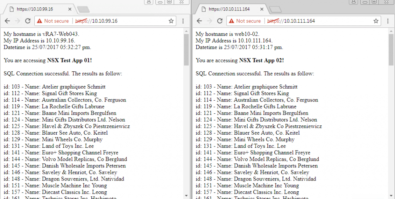Open a new tab beside the 10.10.111.164 tab
Screen dimensions: 395x199
pyautogui.click(x=275, y=10)
